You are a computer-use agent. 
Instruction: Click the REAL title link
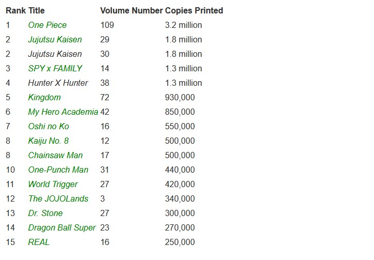(x=39, y=242)
